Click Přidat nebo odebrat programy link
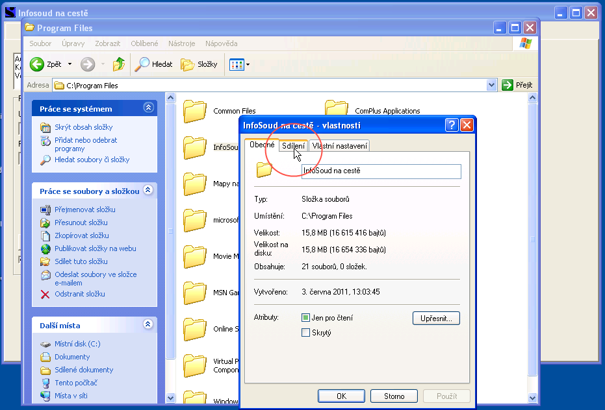This screenshot has width=605, height=410. (86, 145)
